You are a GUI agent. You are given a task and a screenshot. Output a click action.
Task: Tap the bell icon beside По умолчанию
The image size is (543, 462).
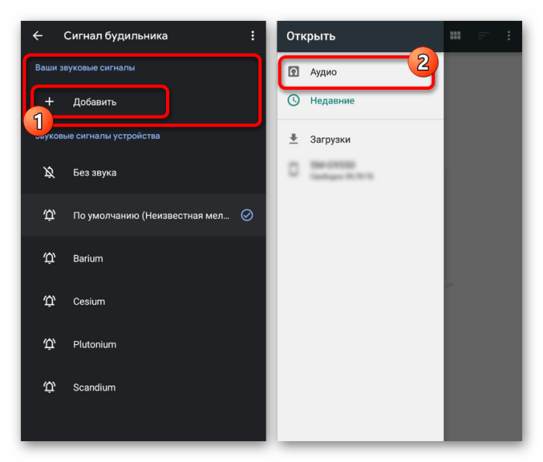click(49, 215)
